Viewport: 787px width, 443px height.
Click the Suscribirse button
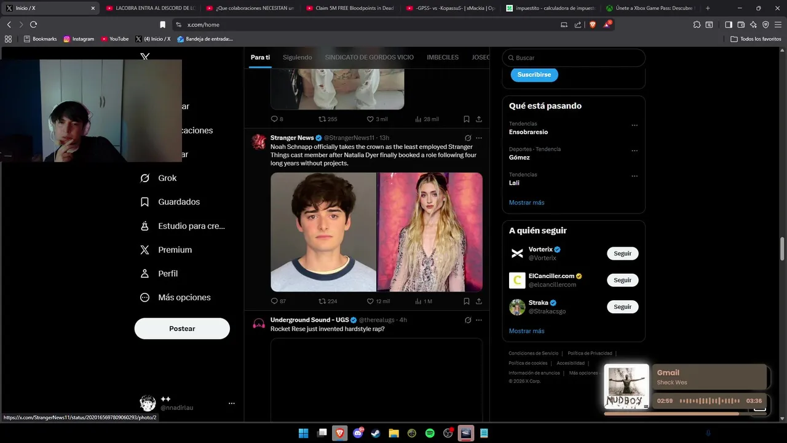coord(534,74)
